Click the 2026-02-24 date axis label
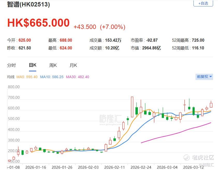This screenshot has width=218, height=170. point(141,167)
